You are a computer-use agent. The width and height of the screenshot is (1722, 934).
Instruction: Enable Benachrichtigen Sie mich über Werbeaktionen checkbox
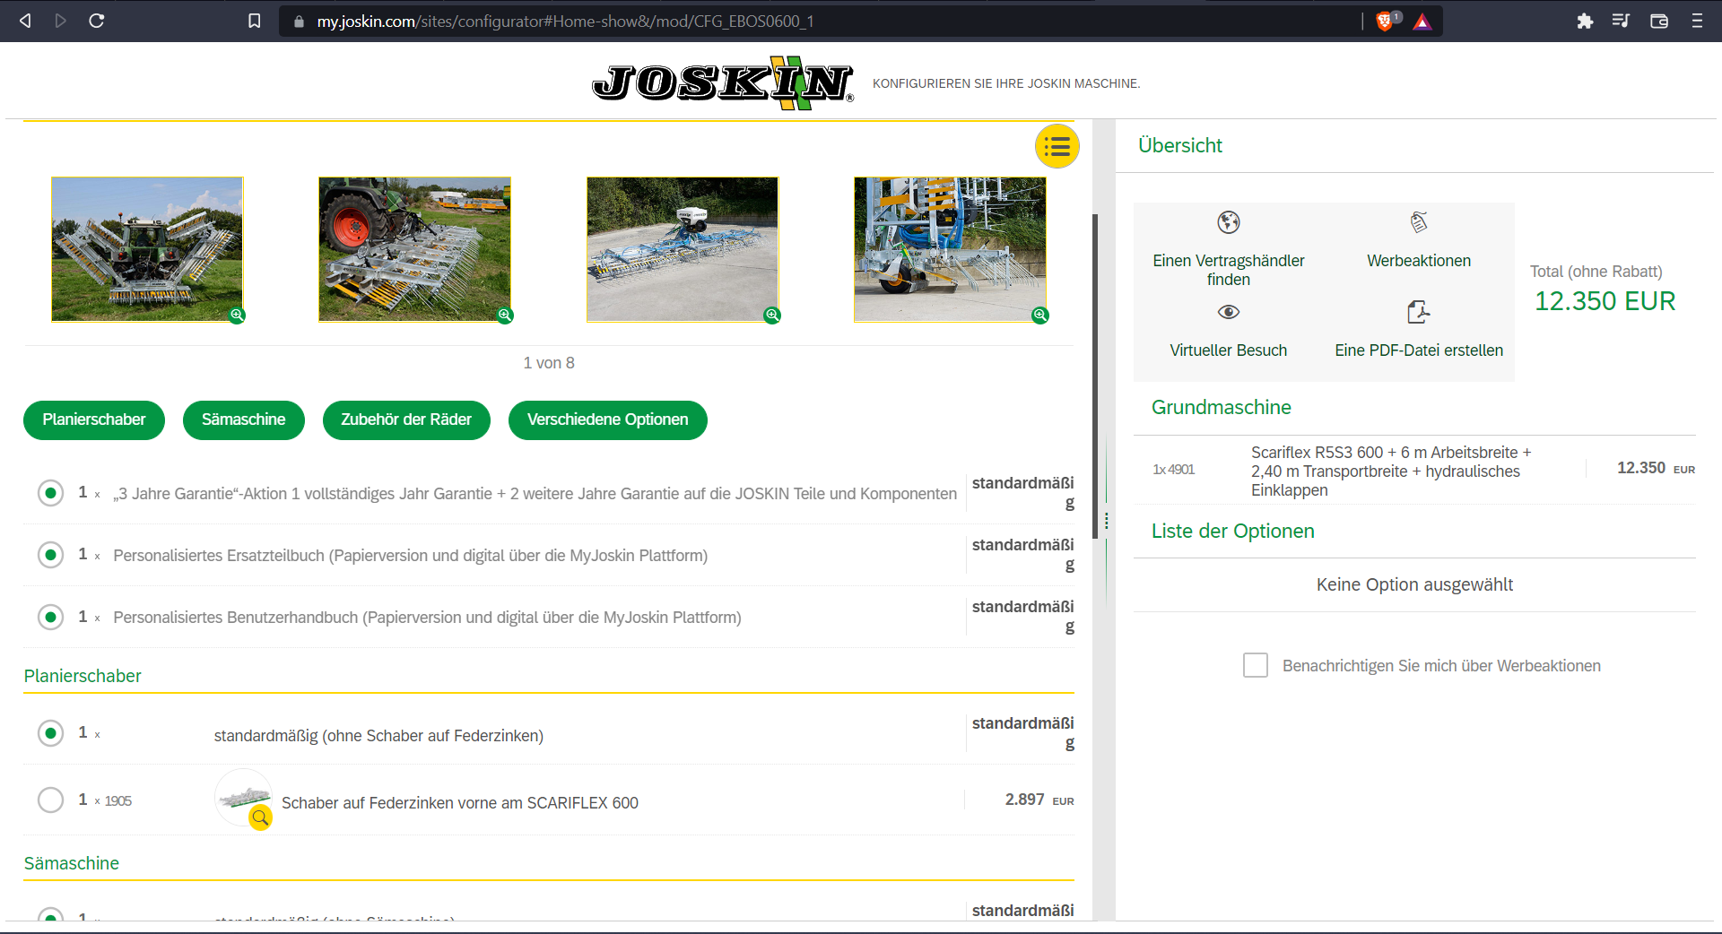(1256, 665)
